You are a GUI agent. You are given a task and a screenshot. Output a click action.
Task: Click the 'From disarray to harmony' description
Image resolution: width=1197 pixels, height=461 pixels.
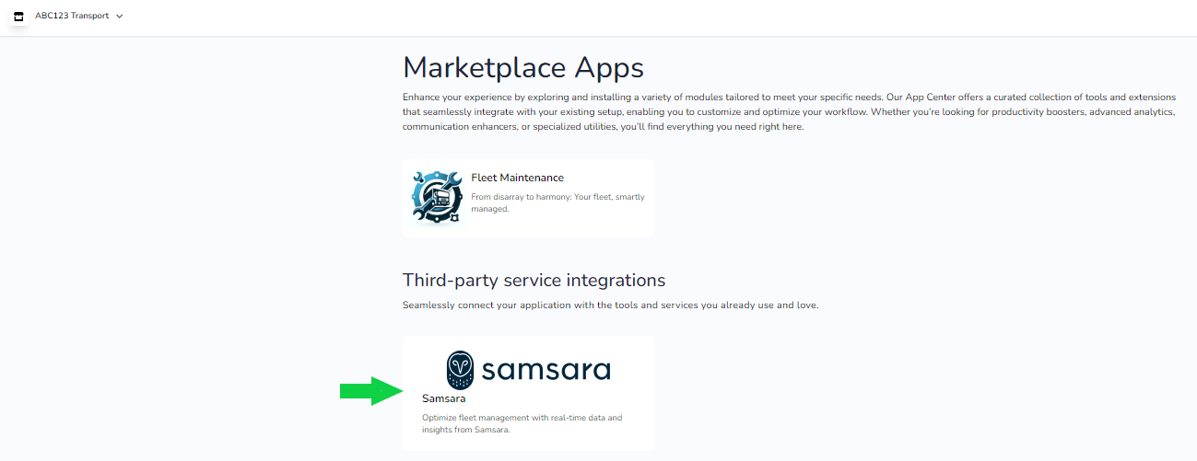tap(557, 203)
